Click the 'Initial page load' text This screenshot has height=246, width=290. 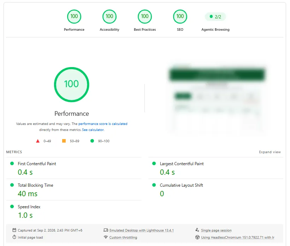[30, 237]
